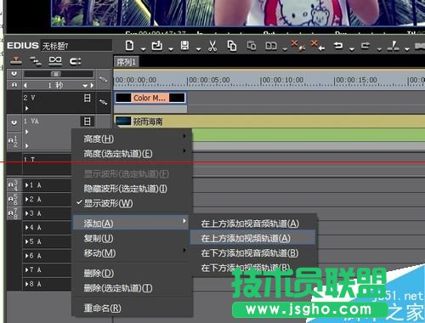Click the 2 V track mixer icon
Screen dimensions: 425x323
pos(103,102)
